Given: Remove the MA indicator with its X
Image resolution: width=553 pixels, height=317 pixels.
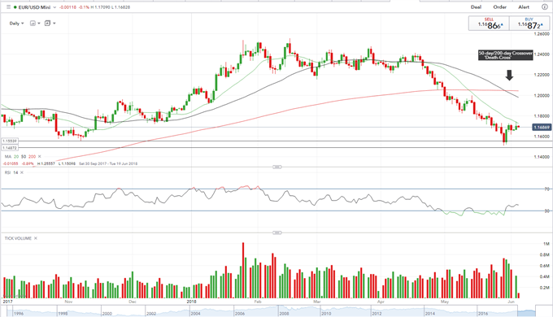Looking at the screenshot, I should pos(40,157).
